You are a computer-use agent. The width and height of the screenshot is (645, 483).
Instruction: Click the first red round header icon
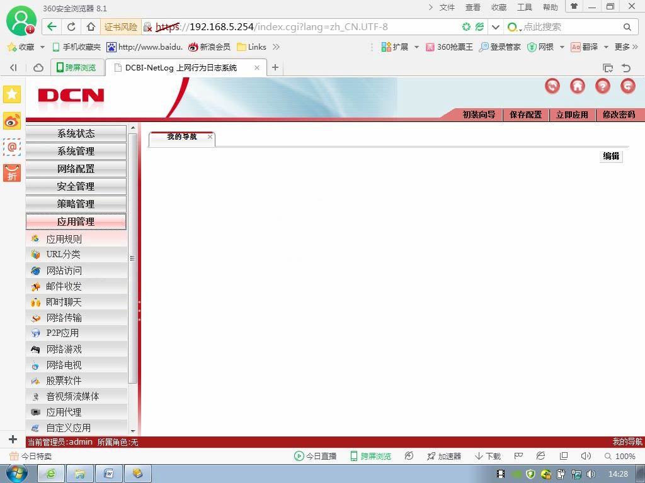pyautogui.click(x=552, y=86)
